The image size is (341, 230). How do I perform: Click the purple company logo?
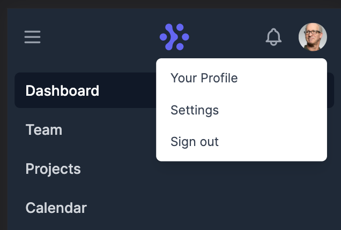coord(174,37)
